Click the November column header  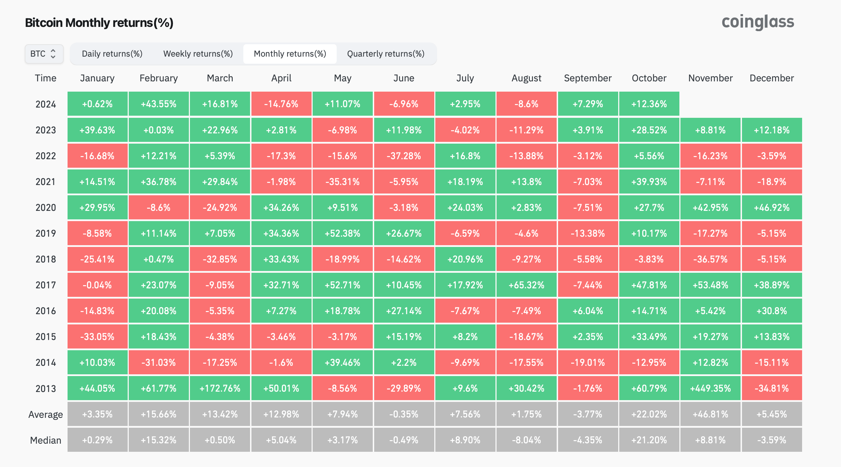710,78
